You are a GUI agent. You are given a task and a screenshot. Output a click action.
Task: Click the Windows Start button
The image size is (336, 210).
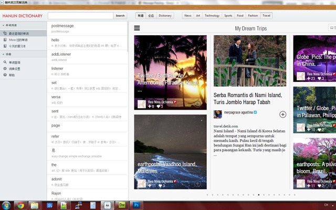point(6,205)
